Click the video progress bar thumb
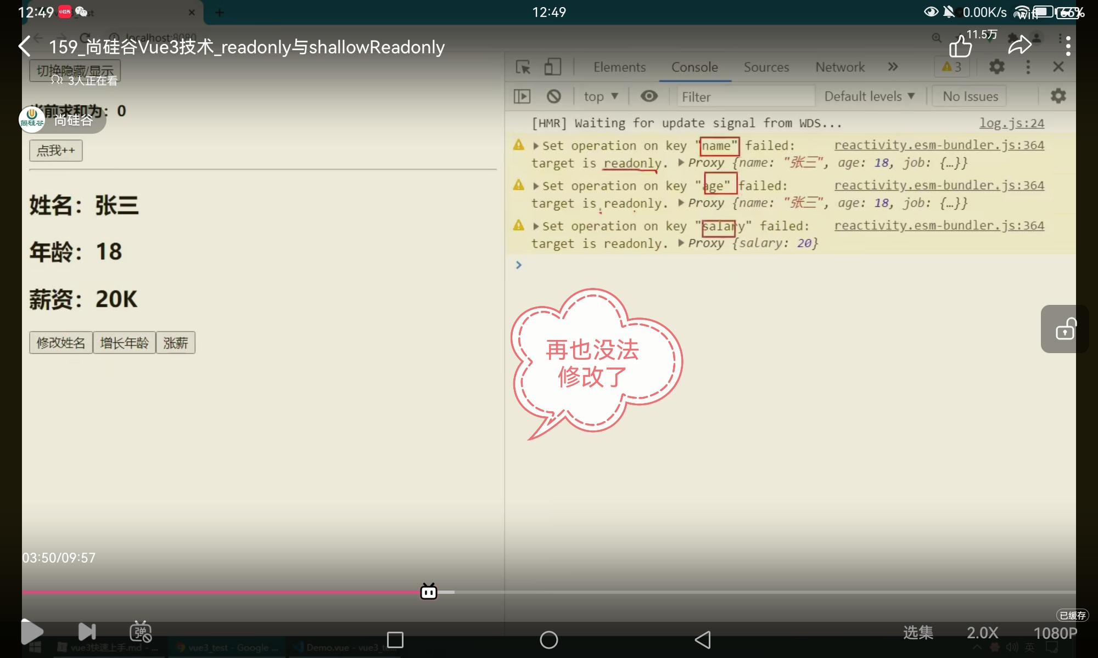Screen dimensions: 1098x658 [429, 592]
